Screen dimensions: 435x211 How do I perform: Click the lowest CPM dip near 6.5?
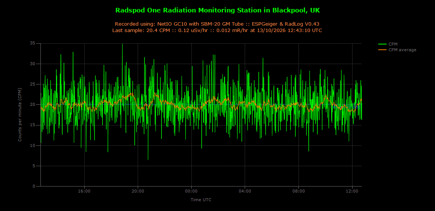[148, 159]
